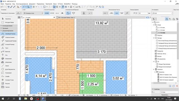The image size is (179, 101).
Task: Collapse the Этажи folder in Navigator
Action: (154, 25)
